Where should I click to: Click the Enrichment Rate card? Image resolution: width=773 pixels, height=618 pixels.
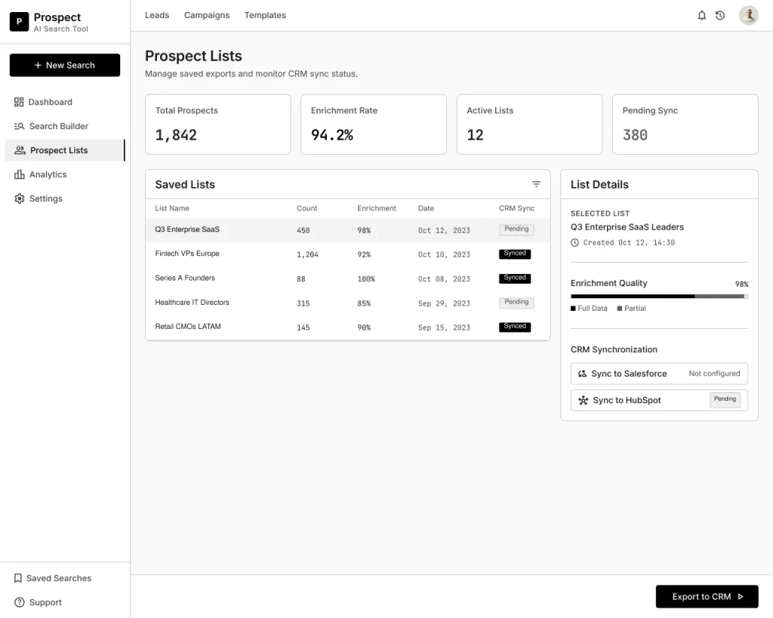click(374, 125)
